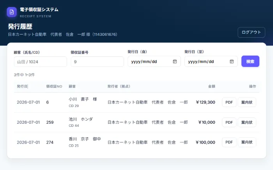273x170 pixels.
Task: Click receipt number 259 cell
Action: pyautogui.click(x=50, y=122)
